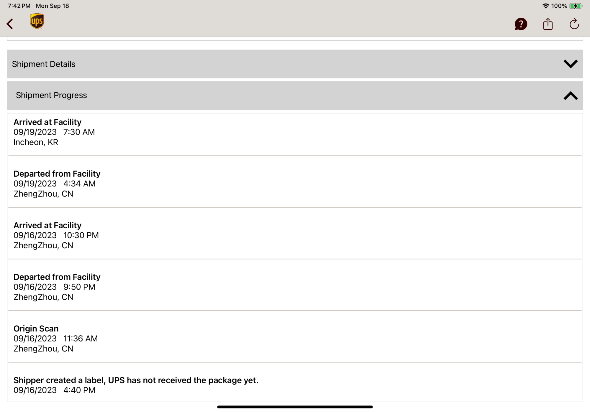The image size is (590, 412).
Task: Select Arrived at Facility 10:30 PM entry
Action: tap(295, 233)
